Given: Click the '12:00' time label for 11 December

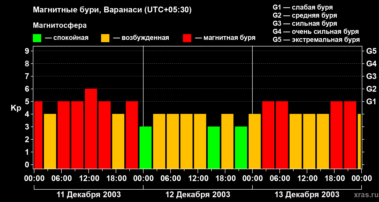Looking at the screenshot, I should [89, 179].
